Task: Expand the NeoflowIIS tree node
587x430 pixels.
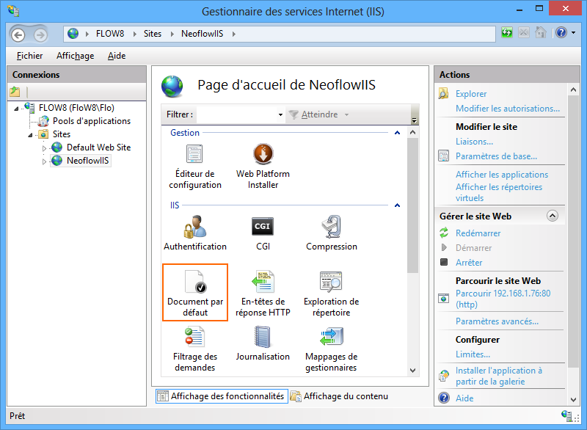Action: tap(44, 161)
